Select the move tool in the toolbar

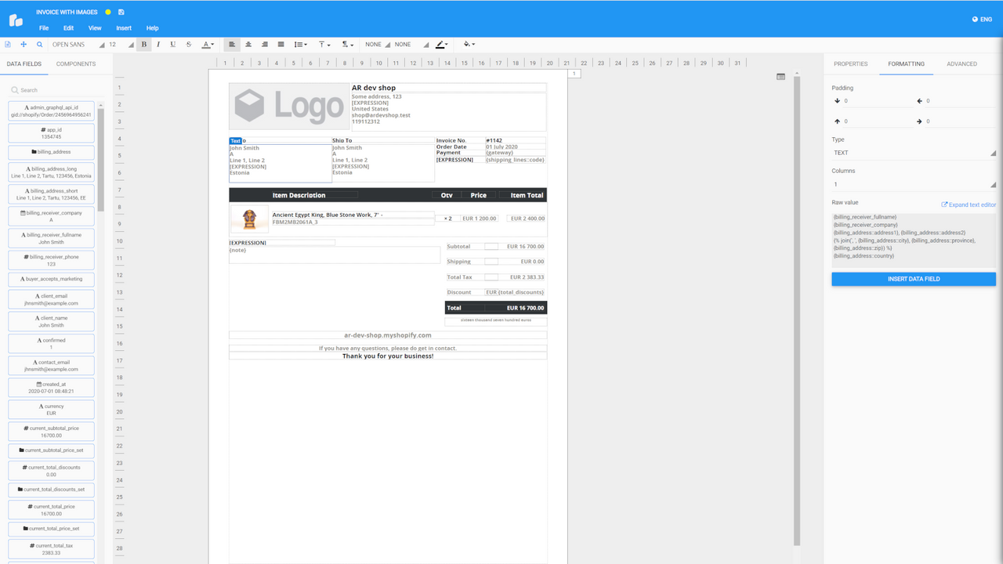coord(24,45)
